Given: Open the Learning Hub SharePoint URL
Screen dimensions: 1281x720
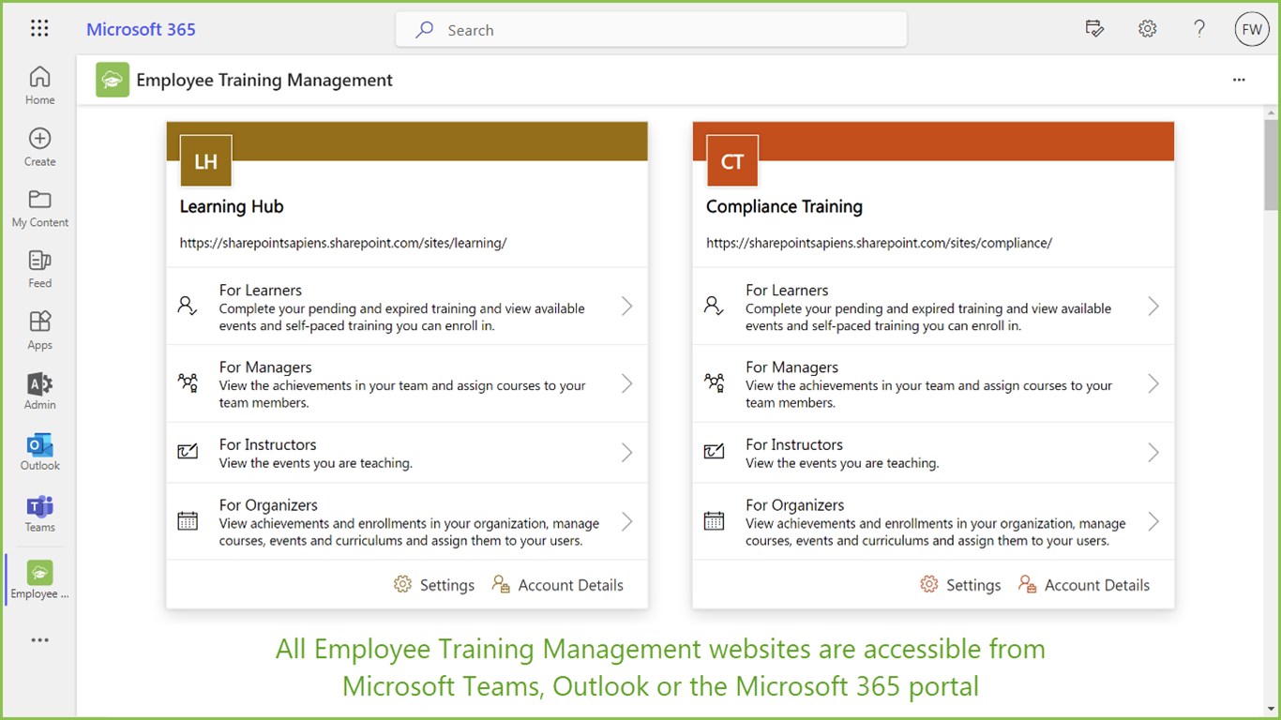Looking at the screenshot, I should pyautogui.click(x=343, y=243).
